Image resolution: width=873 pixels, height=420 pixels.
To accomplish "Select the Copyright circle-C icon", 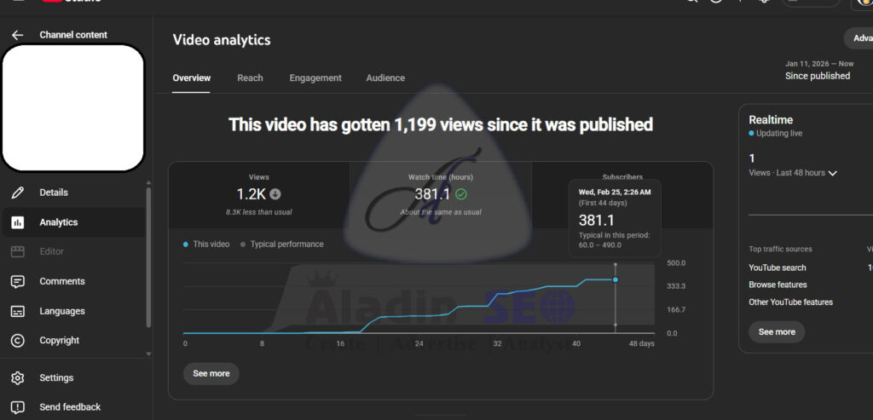I will 18,341.
